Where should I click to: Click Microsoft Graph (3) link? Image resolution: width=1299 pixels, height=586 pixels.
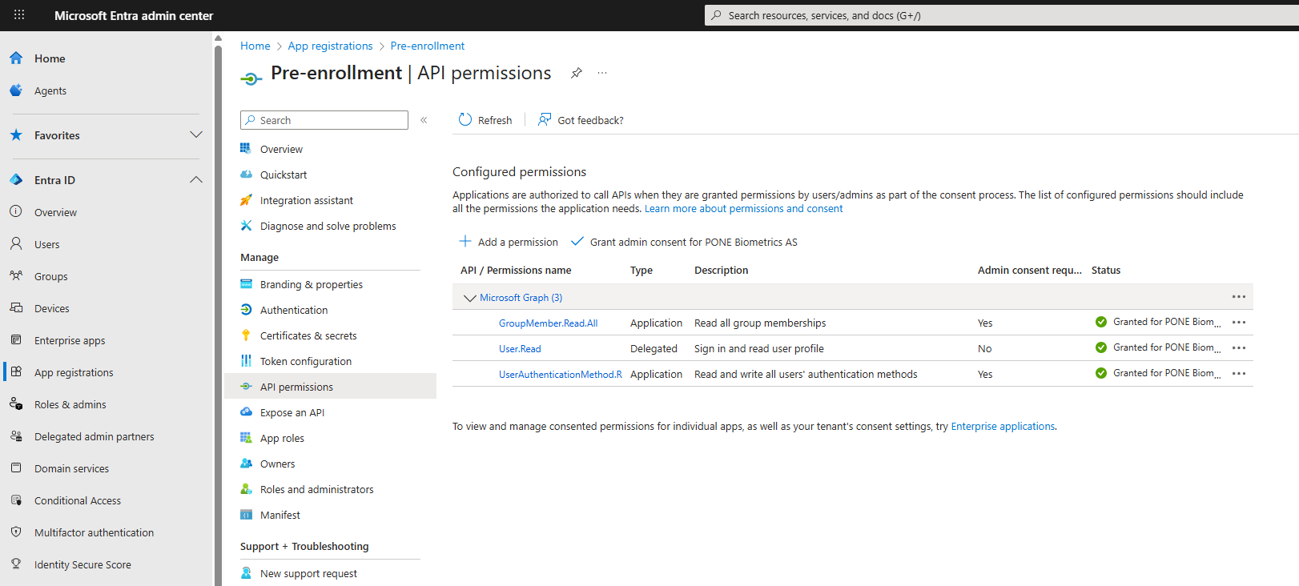[x=521, y=297]
